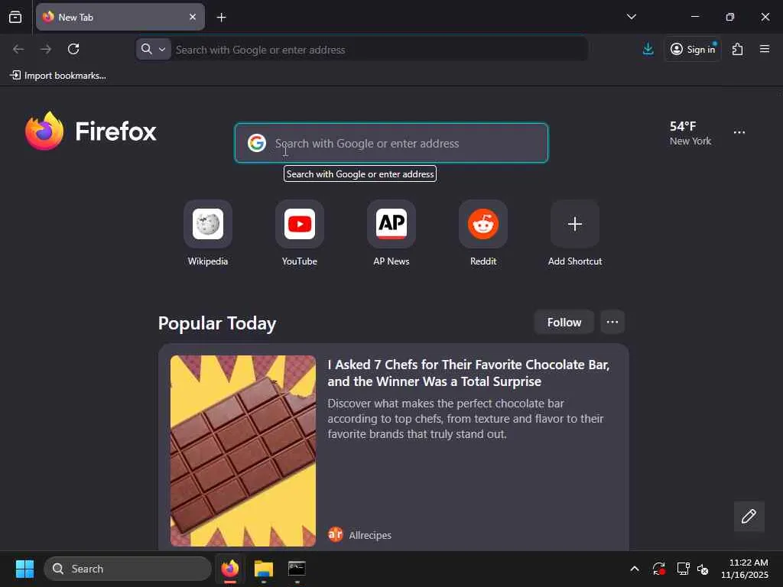Open search engine selector dropdown in address bar

pos(153,50)
